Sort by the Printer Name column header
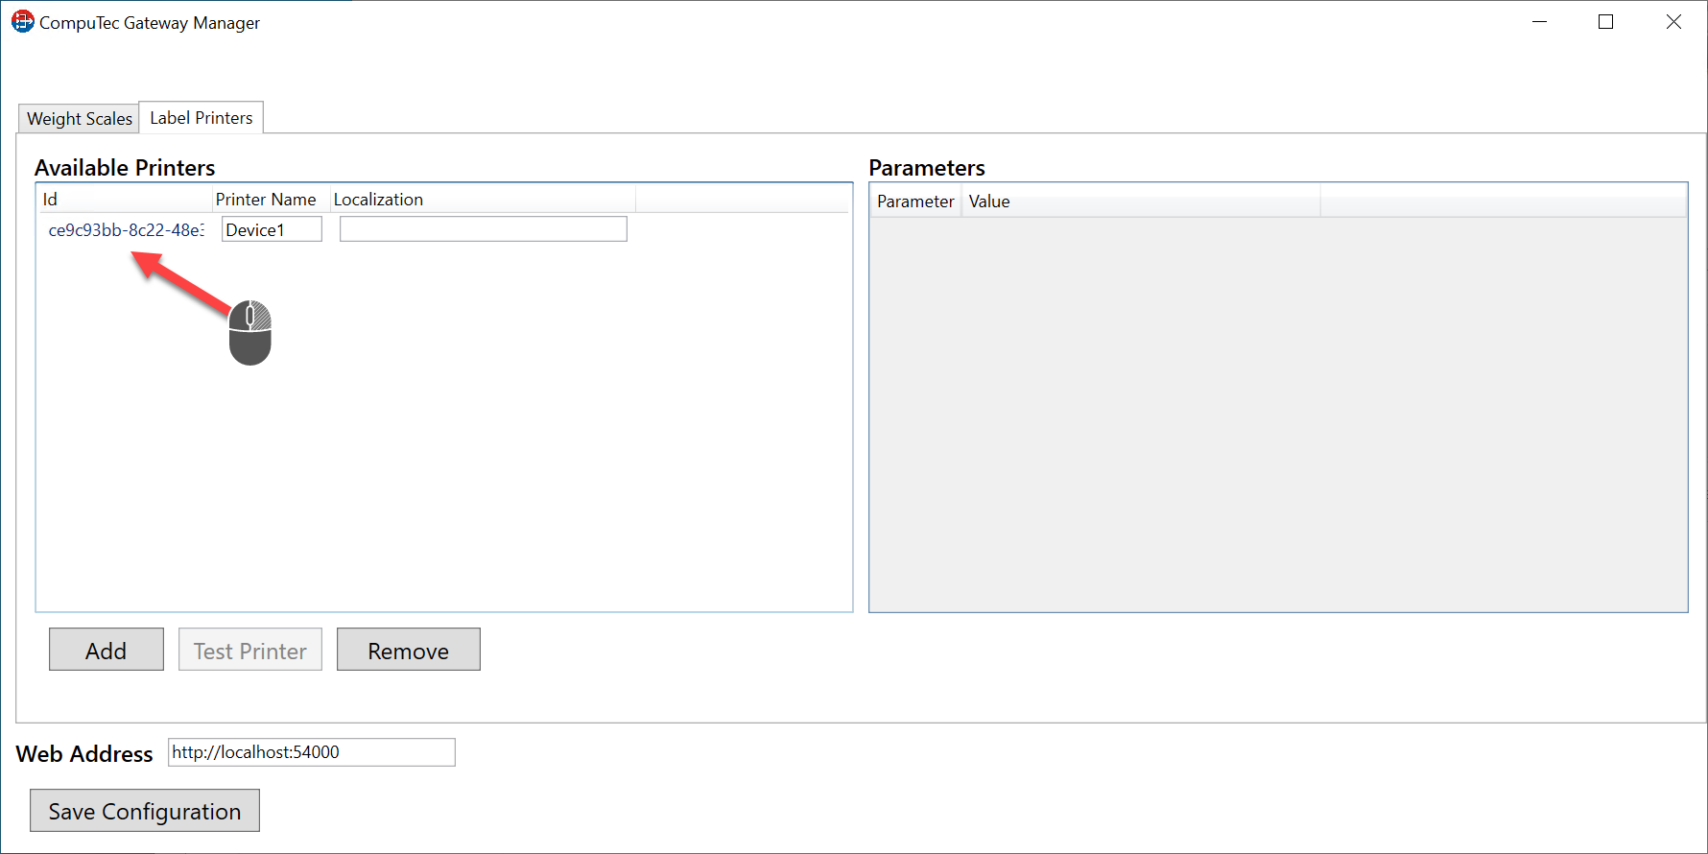This screenshot has width=1708, height=854. pos(266,200)
